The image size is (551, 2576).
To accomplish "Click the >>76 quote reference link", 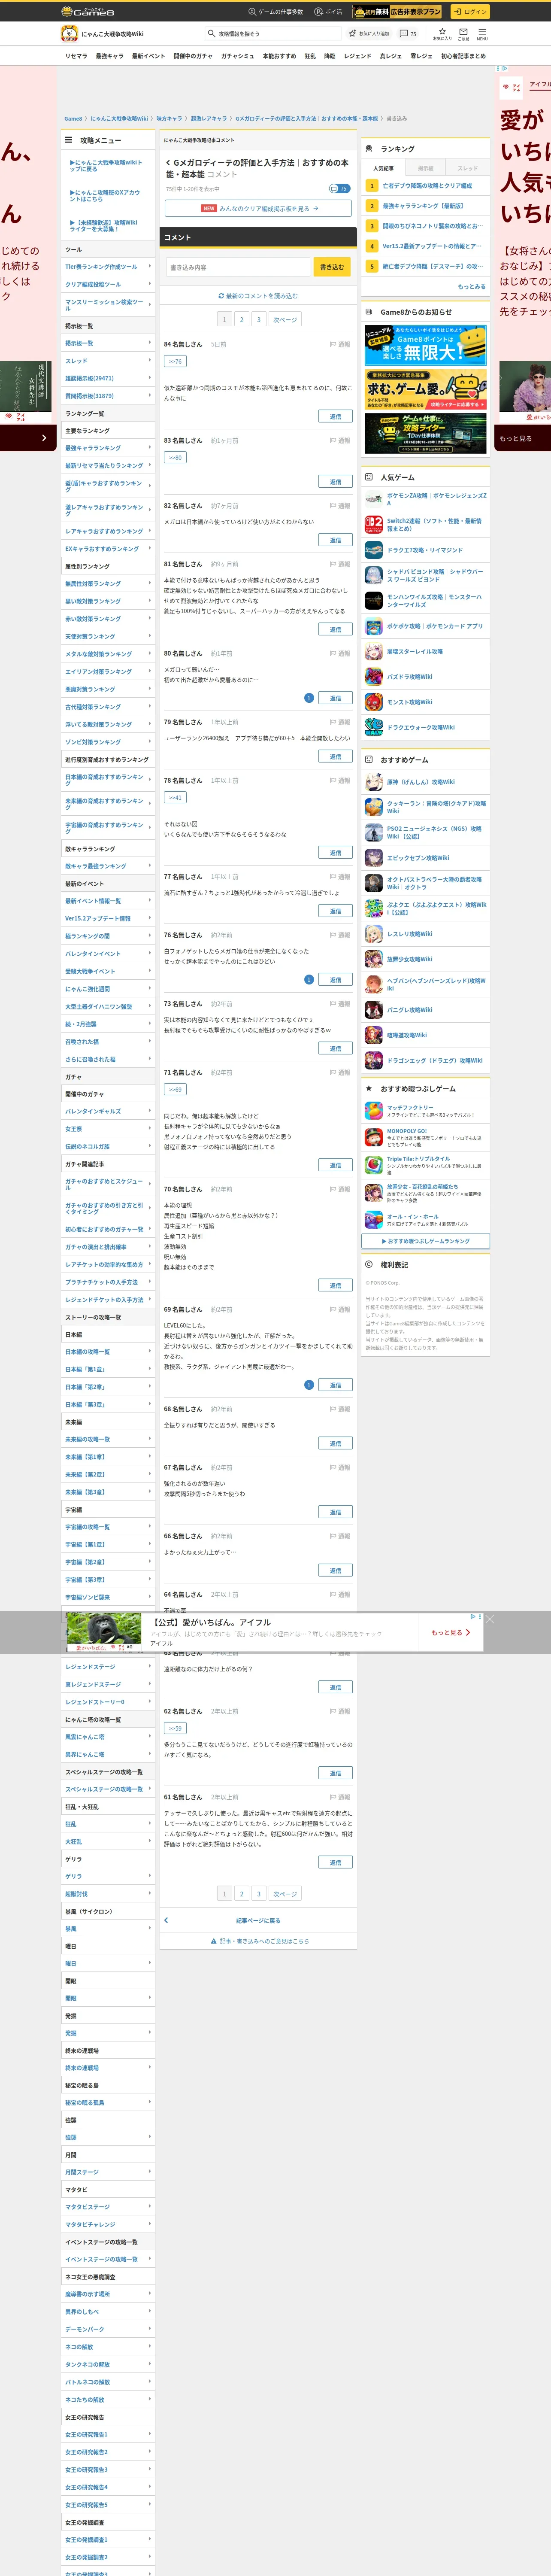I will (175, 361).
